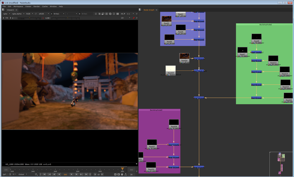
Task: Skip back by frame increment
Action: click(x=95, y=174)
